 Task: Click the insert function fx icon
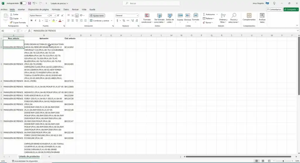click(29, 31)
